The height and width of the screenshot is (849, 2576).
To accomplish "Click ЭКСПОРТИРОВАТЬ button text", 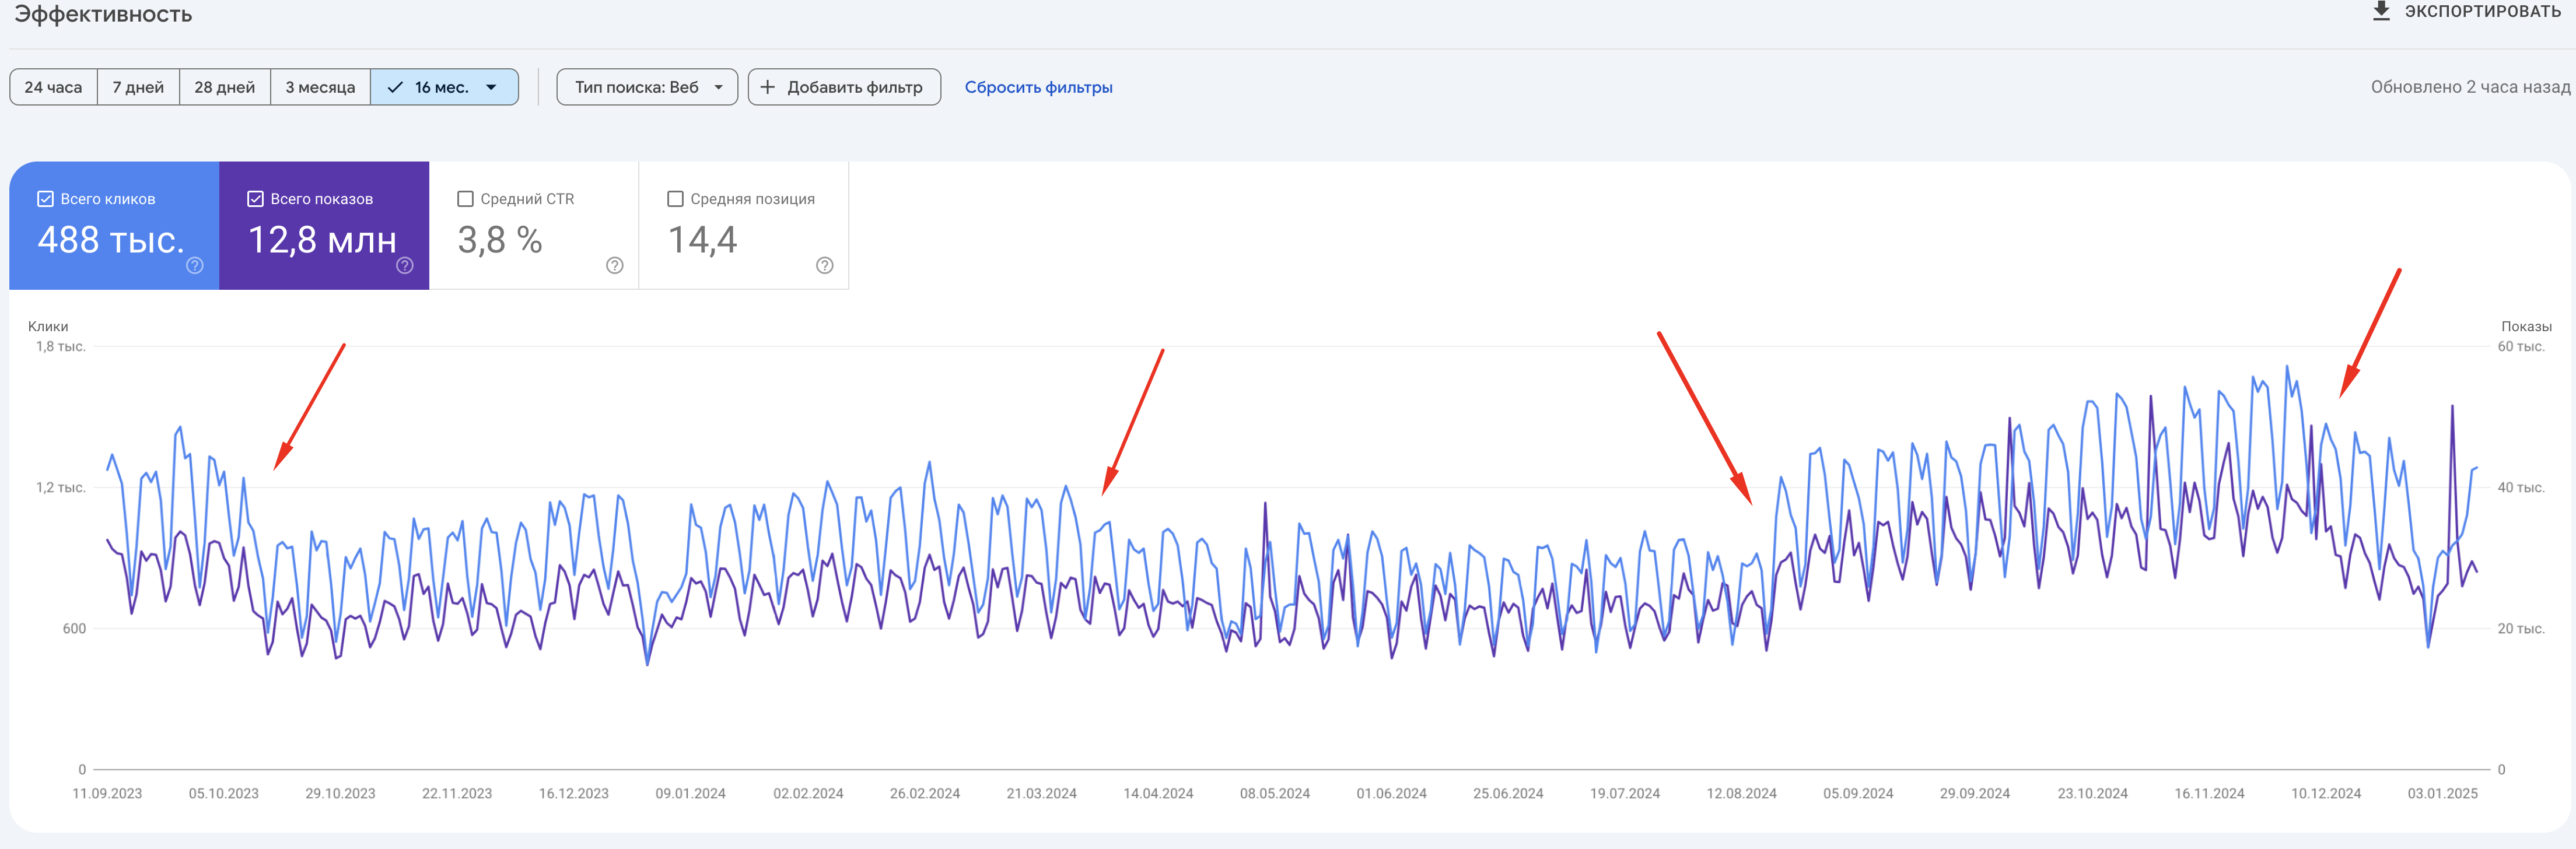I will [2482, 11].
